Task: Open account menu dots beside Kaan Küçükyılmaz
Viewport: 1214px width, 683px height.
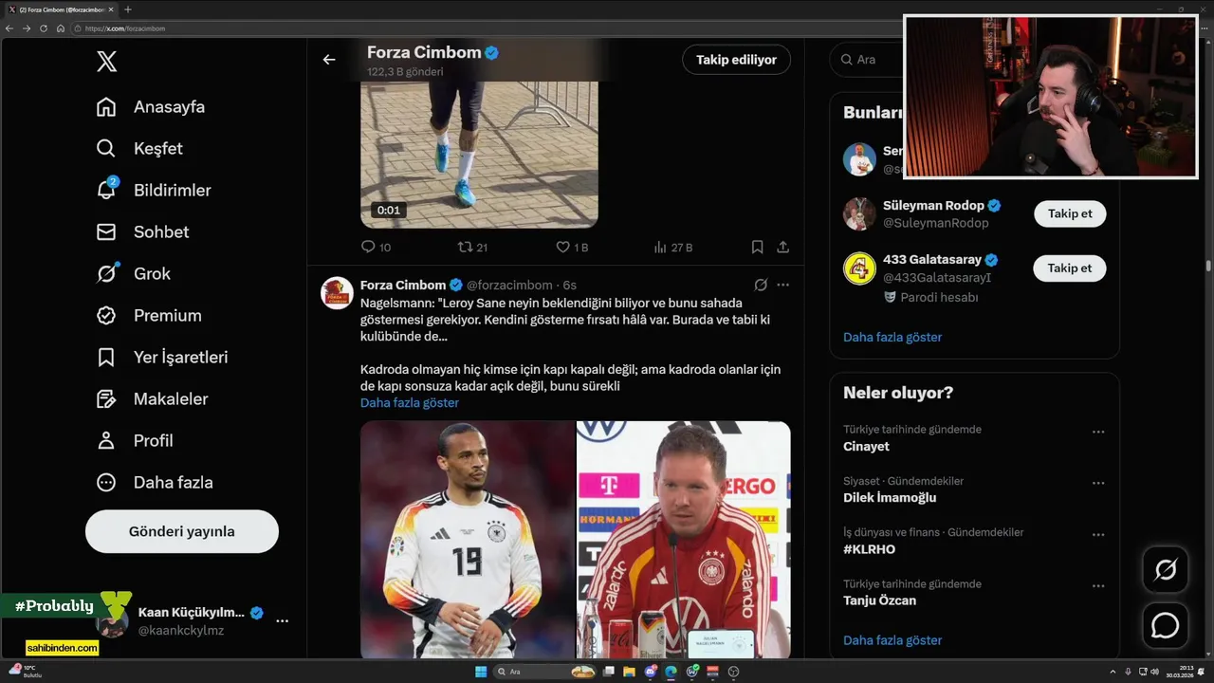Action: [x=282, y=620]
